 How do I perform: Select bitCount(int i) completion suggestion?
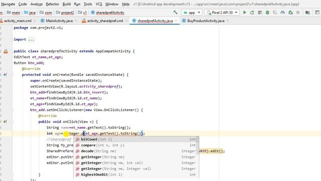pyautogui.click(x=135, y=139)
